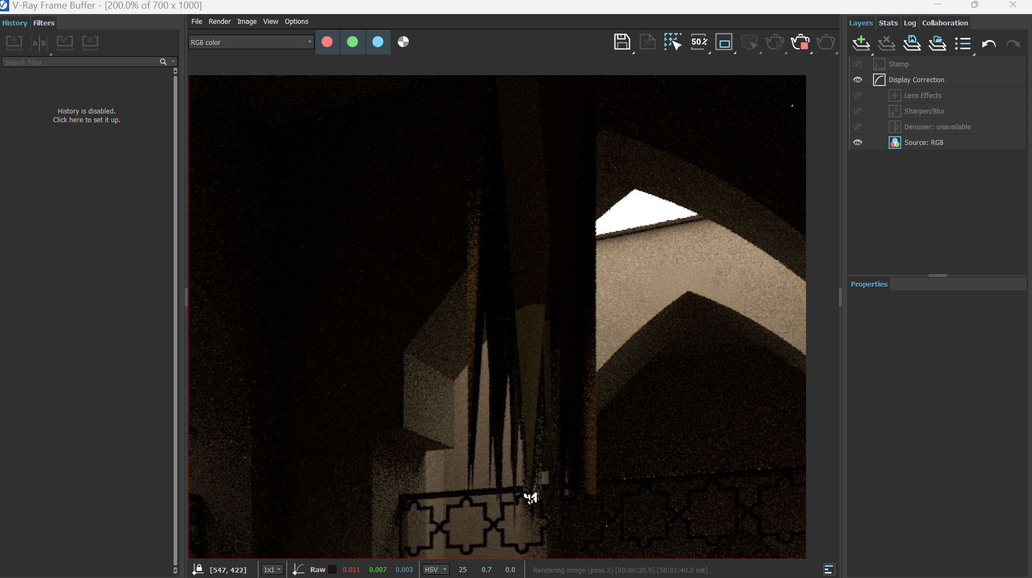Click the Create layer icon
This screenshot has width=1032, height=578.
coord(861,43)
